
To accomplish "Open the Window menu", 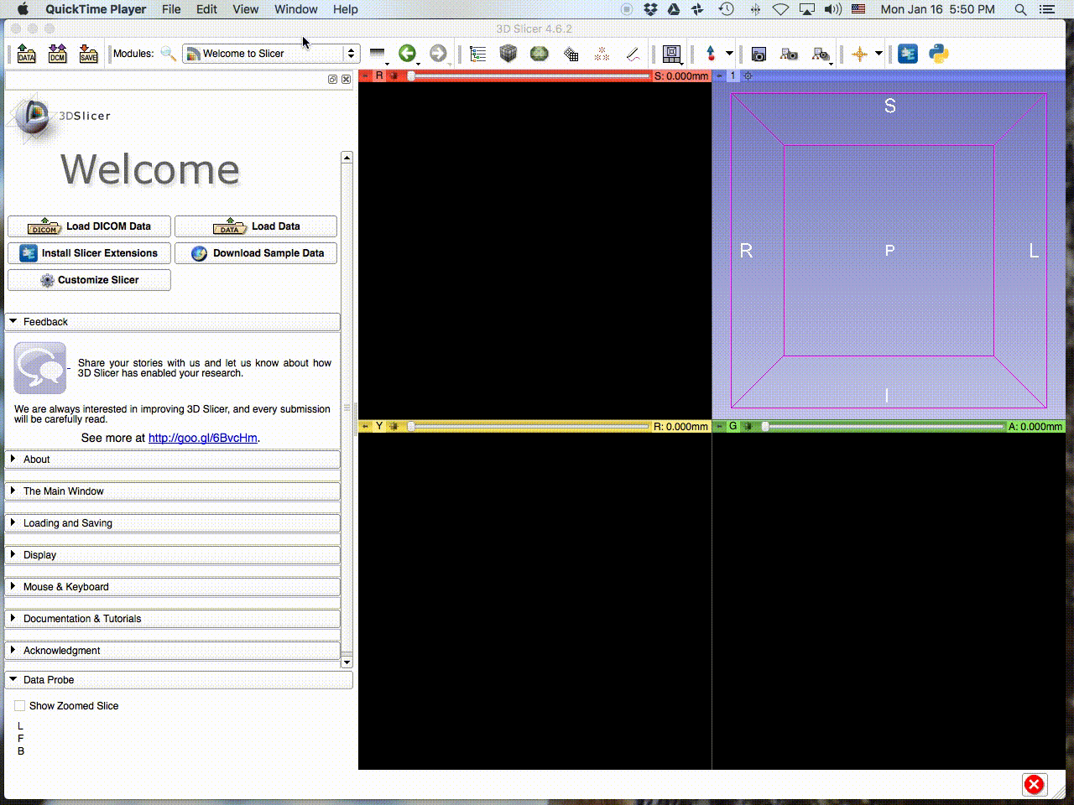I will 296,9.
